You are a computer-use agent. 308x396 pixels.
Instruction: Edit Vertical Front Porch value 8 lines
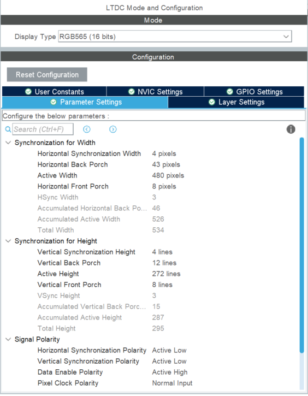(x=162, y=285)
